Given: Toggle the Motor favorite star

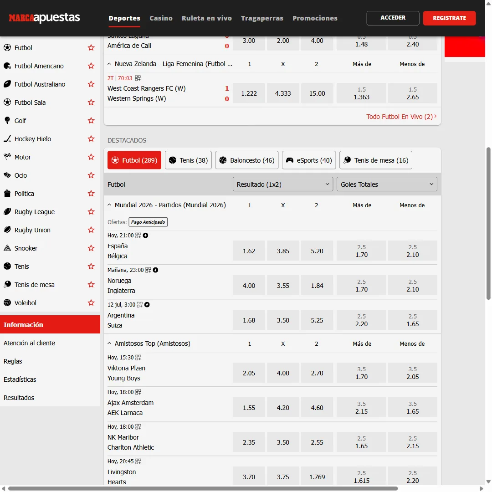Looking at the screenshot, I should pyautogui.click(x=91, y=157).
